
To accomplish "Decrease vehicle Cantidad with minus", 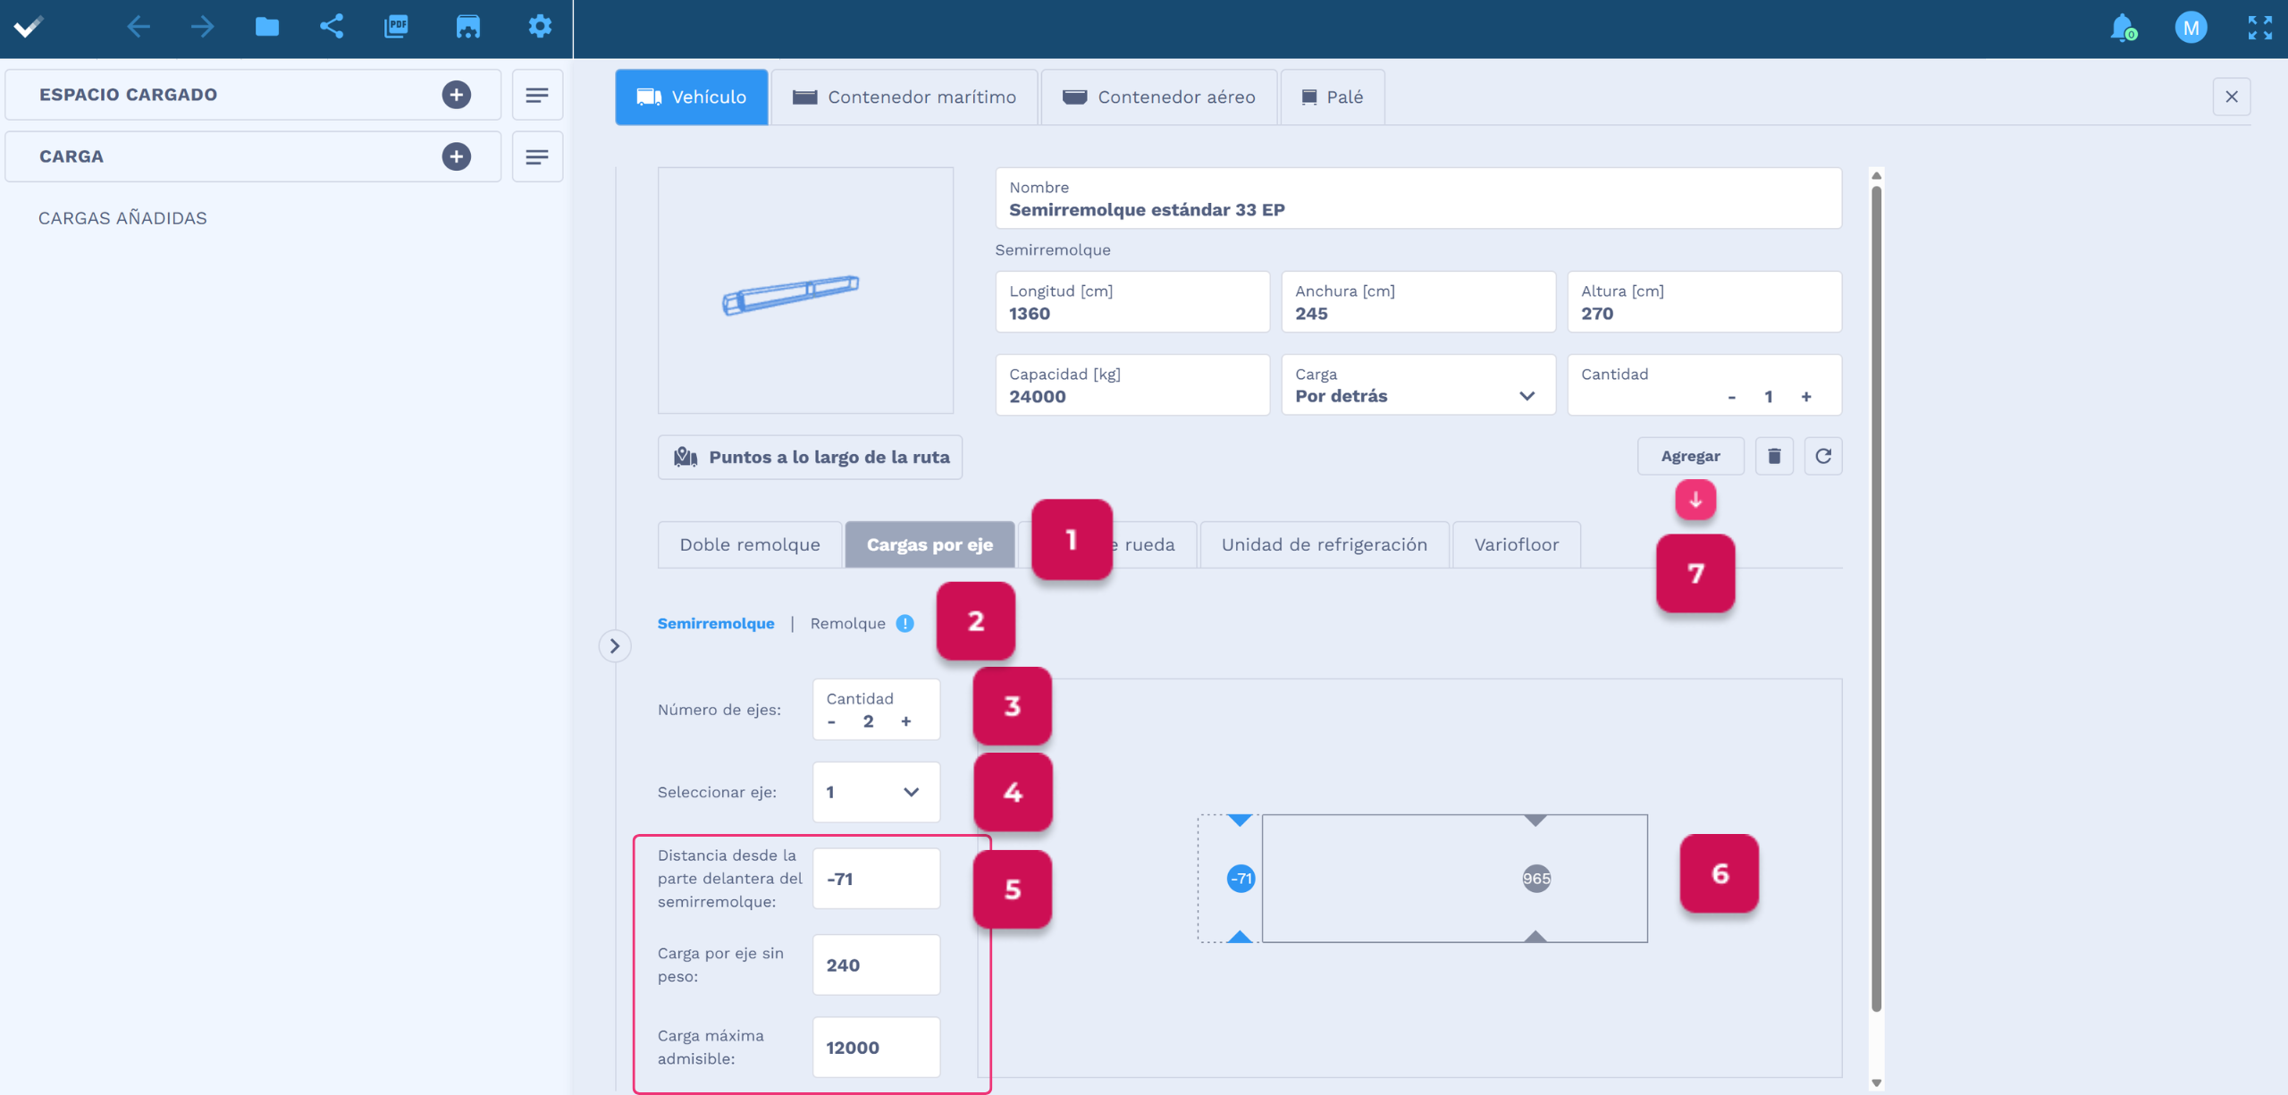I will 1732,397.
